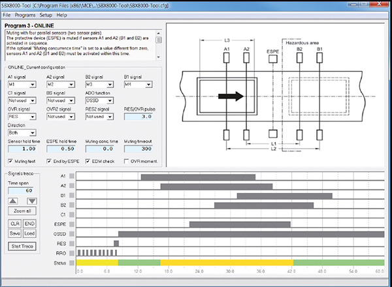Open the Setup menu
Screen dimensions: 392x287
pos(46,15)
